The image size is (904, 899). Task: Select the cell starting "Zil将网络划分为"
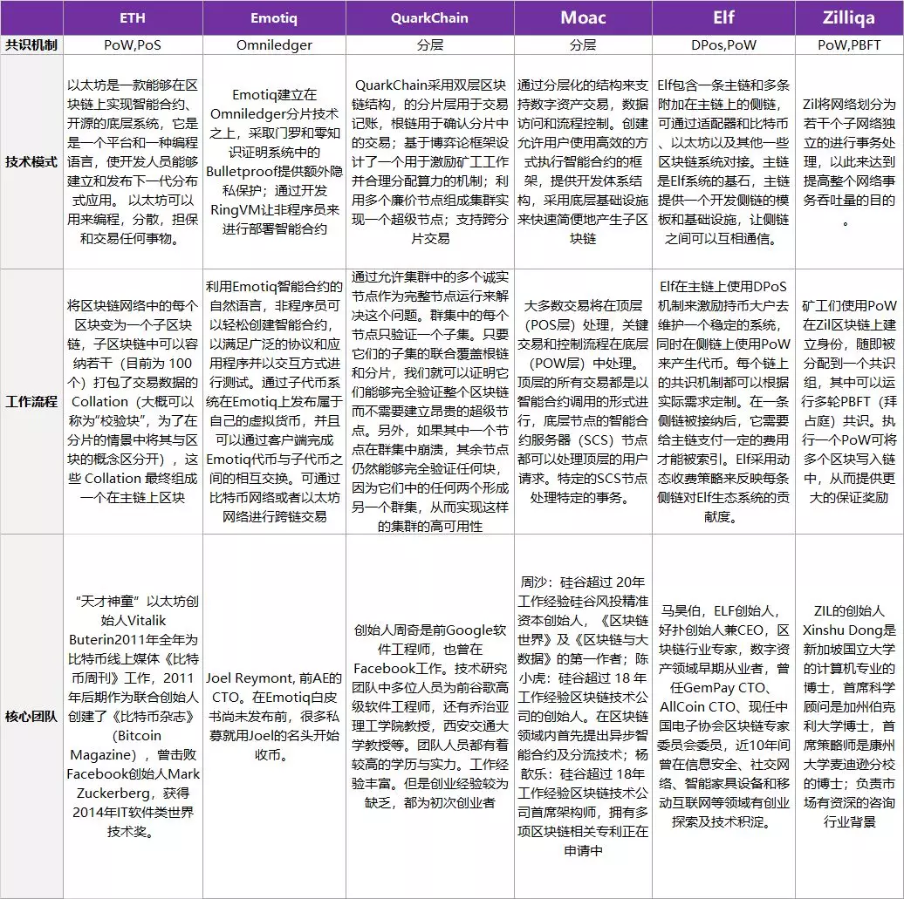pyautogui.click(x=849, y=162)
